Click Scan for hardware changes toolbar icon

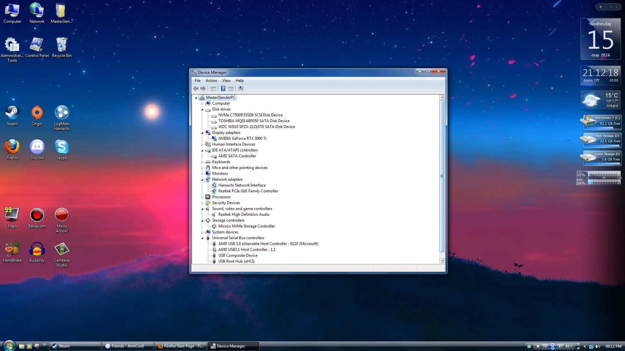click(x=241, y=88)
